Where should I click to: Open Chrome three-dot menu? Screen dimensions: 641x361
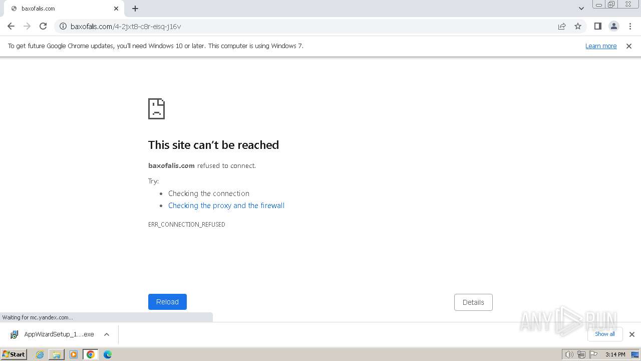tap(630, 26)
